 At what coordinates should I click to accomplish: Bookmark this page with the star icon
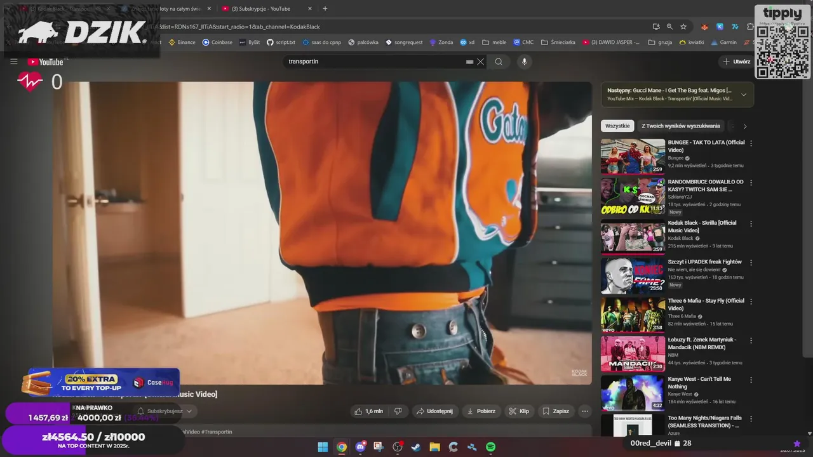click(683, 27)
